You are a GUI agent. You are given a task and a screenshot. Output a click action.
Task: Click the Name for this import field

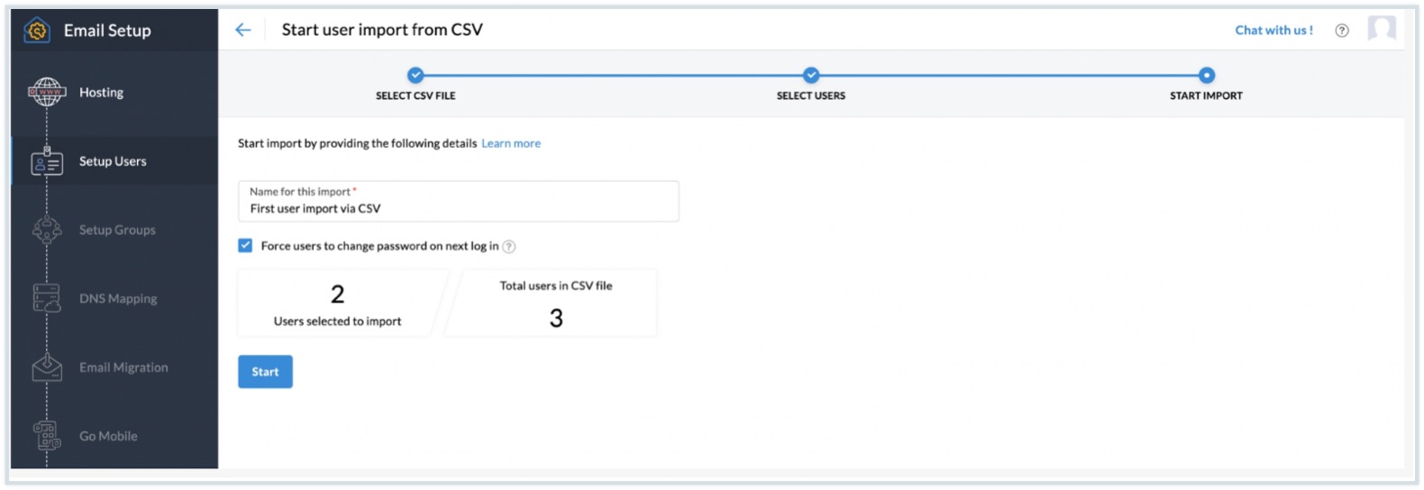tap(458, 208)
